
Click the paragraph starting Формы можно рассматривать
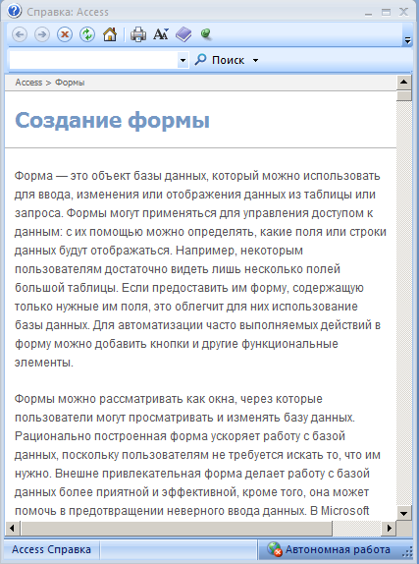click(197, 455)
